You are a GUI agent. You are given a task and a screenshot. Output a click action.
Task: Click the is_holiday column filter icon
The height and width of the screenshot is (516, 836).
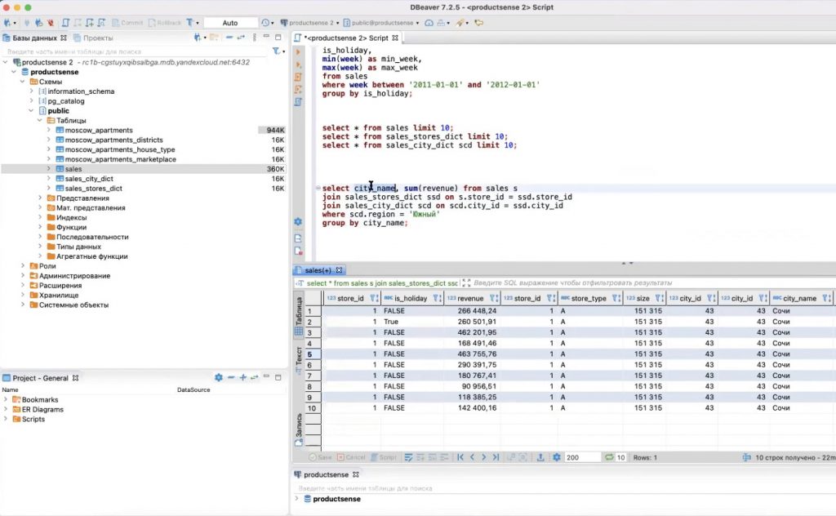(437, 299)
